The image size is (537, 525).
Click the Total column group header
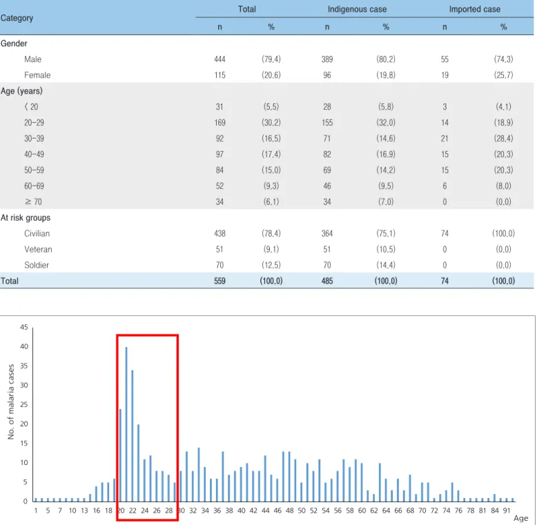tap(247, 9)
